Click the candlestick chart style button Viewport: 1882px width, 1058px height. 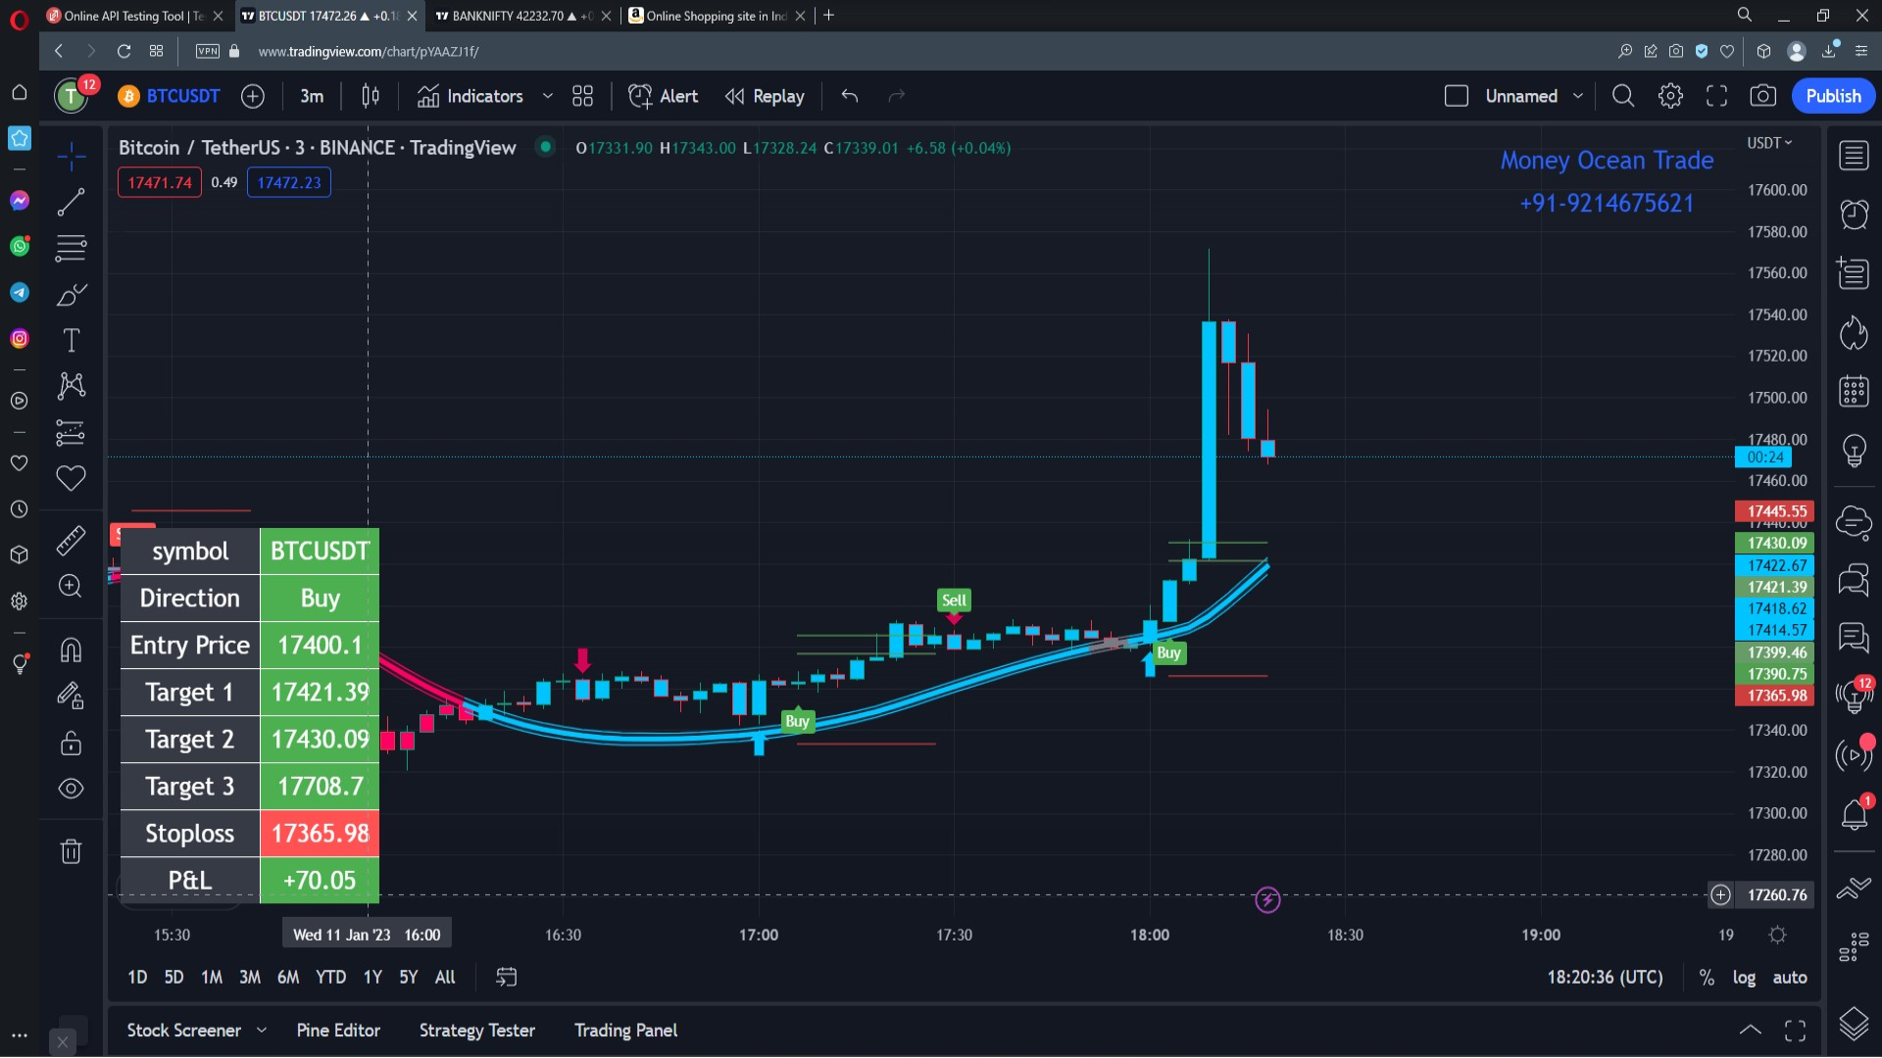pyautogui.click(x=371, y=96)
